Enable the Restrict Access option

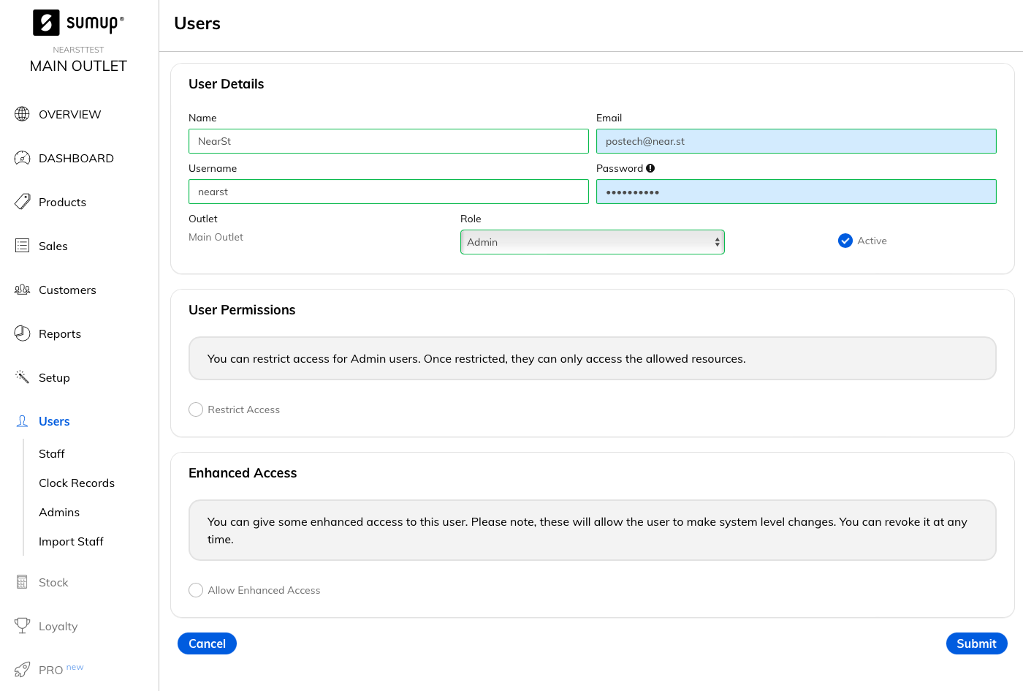click(x=196, y=409)
